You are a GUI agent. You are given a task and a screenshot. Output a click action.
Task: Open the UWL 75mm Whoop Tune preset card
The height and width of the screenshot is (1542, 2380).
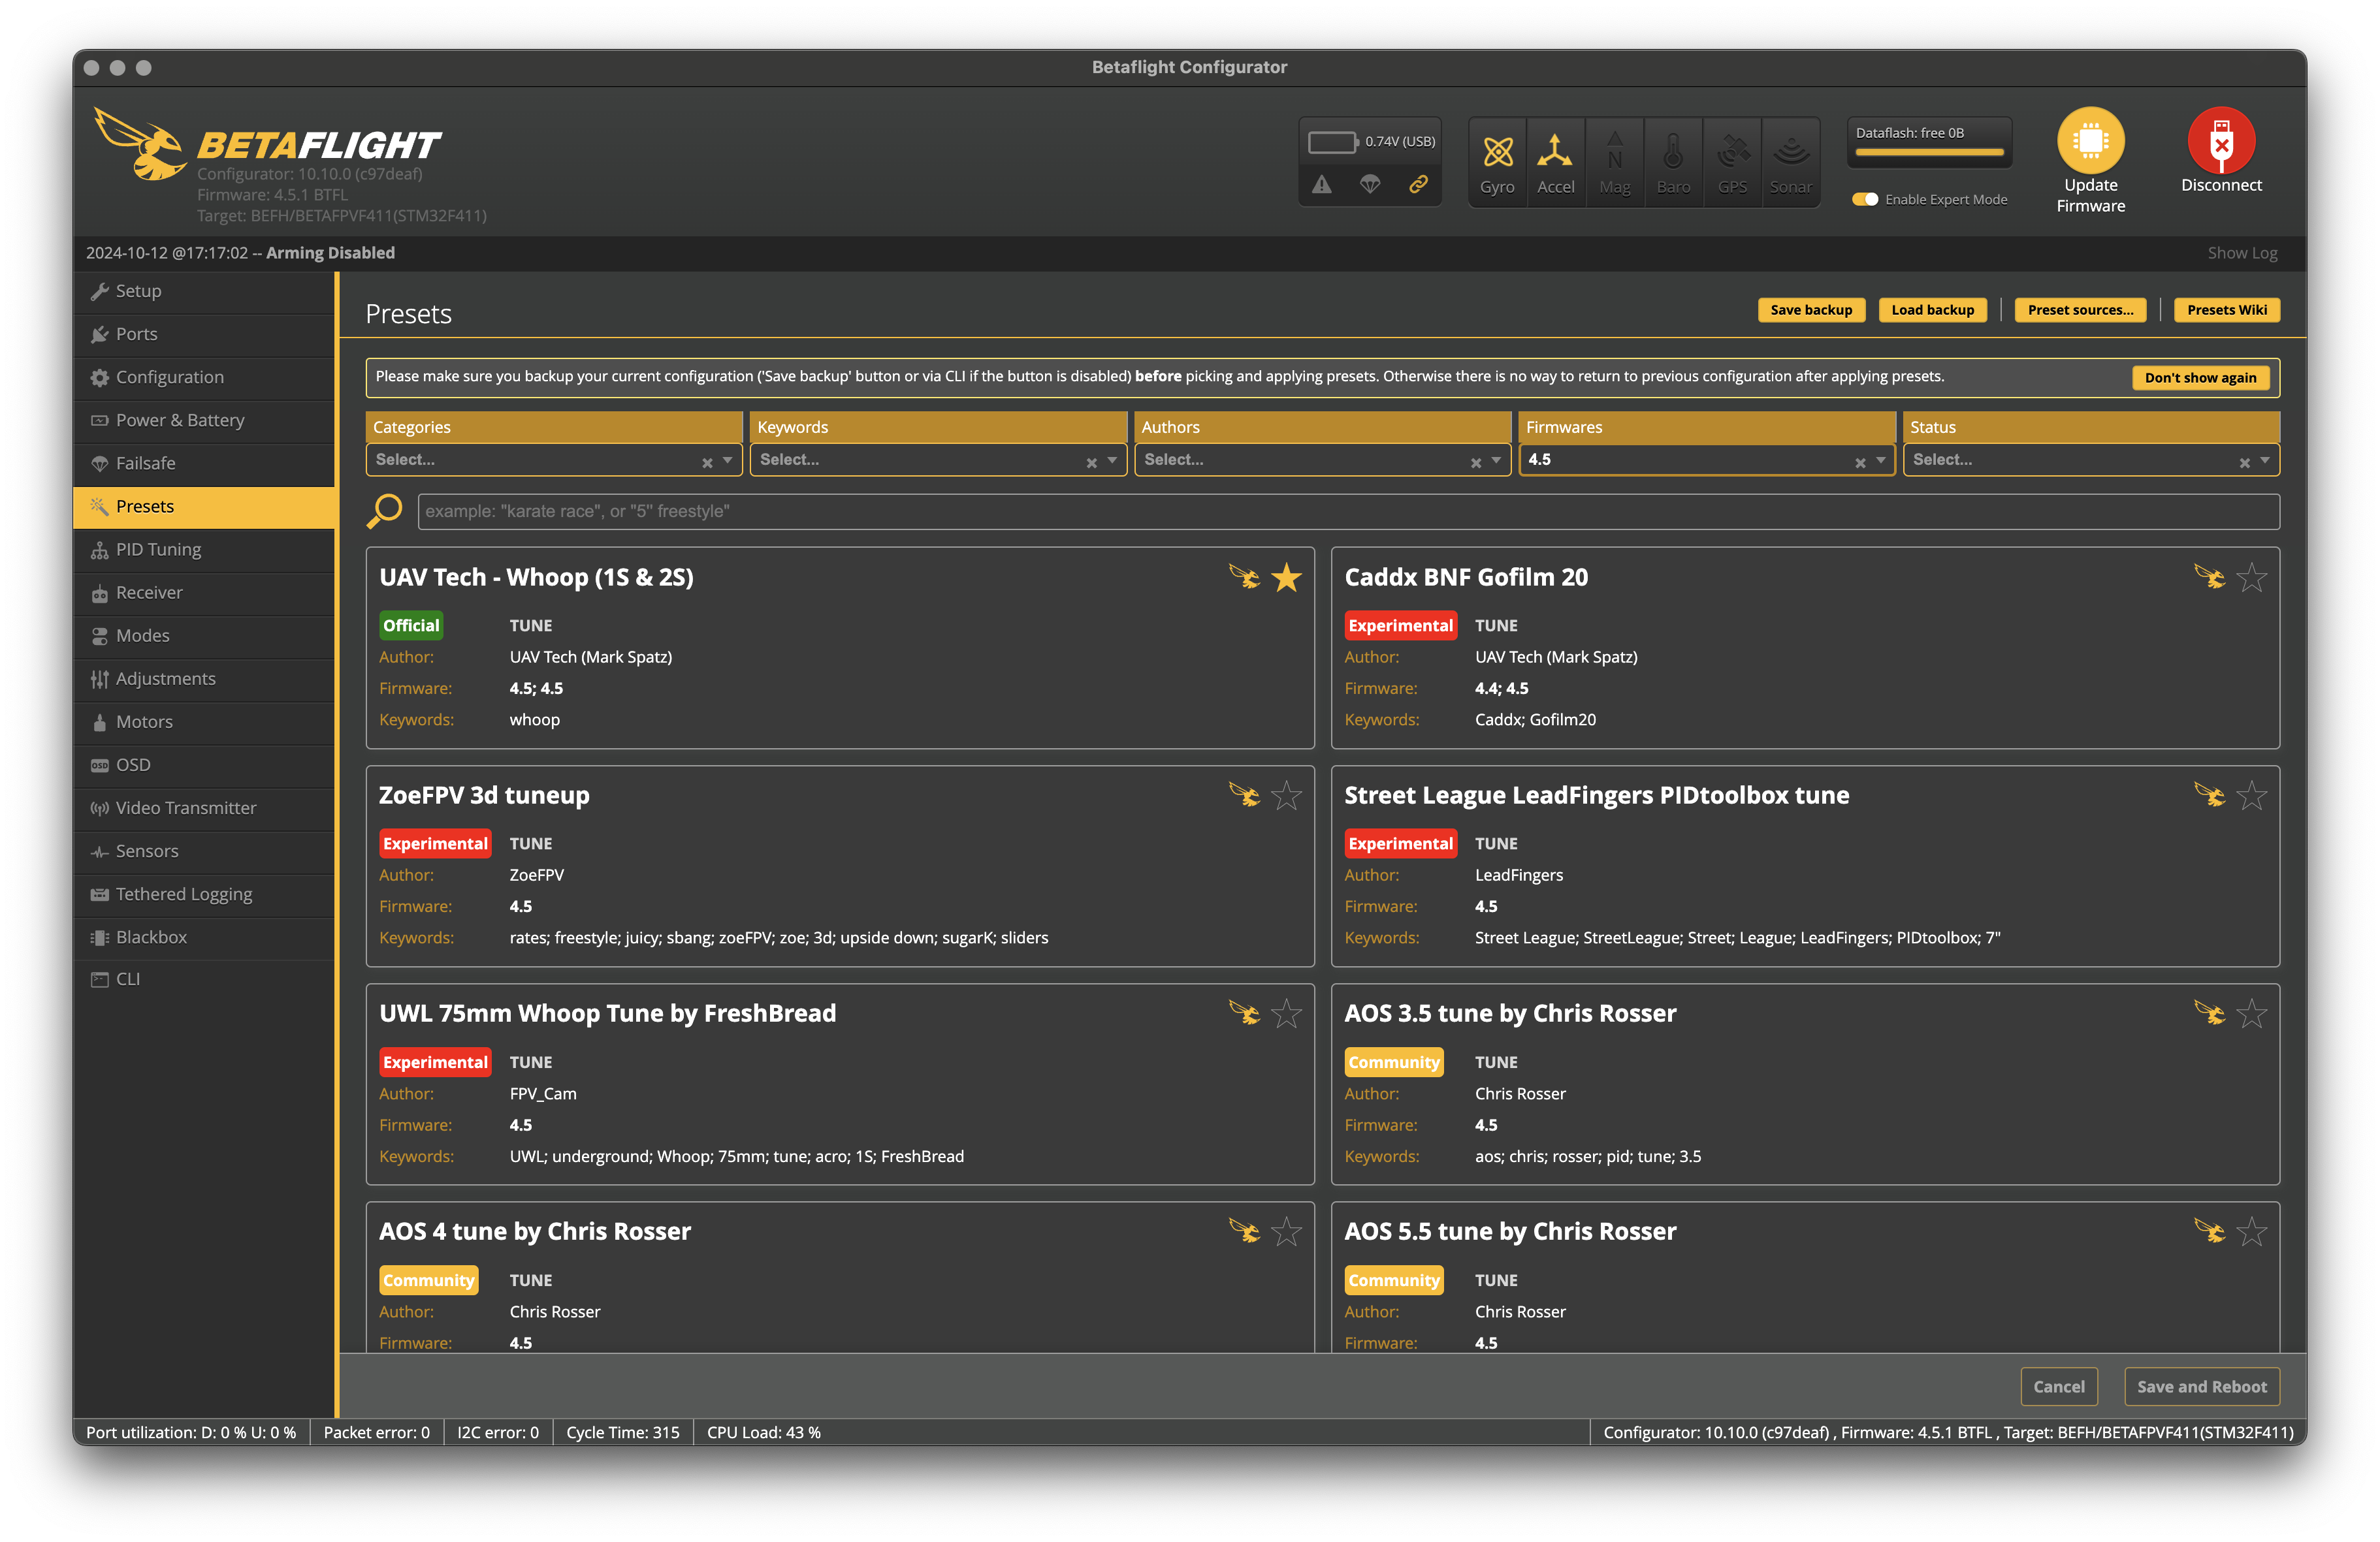tap(839, 1083)
